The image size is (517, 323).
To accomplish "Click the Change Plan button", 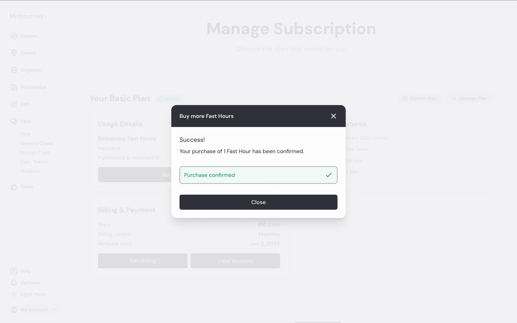I will click(x=469, y=99).
